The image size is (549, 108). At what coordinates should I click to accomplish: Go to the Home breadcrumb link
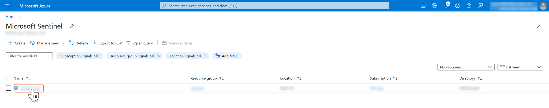click(x=11, y=17)
